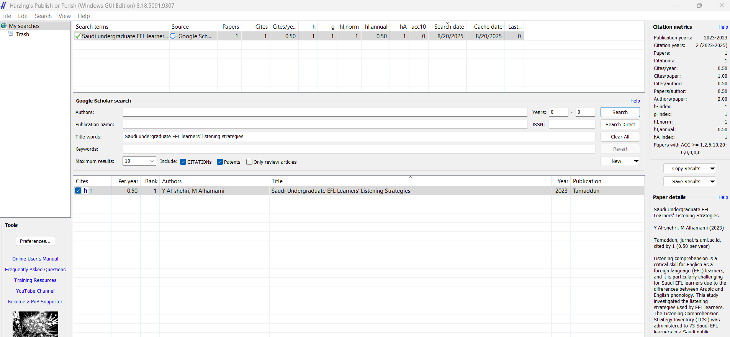Viewport: 730px width, 337px height.
Task: Enable Only review articles option
Action: 249,162
